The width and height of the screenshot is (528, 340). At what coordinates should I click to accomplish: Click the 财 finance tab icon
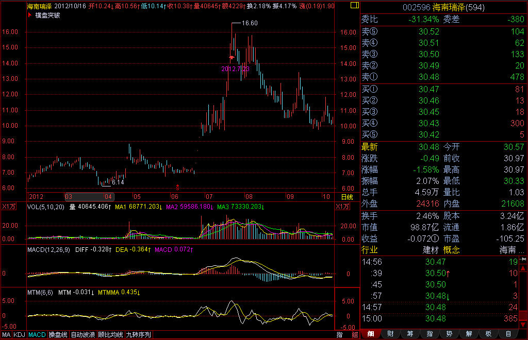390,334
